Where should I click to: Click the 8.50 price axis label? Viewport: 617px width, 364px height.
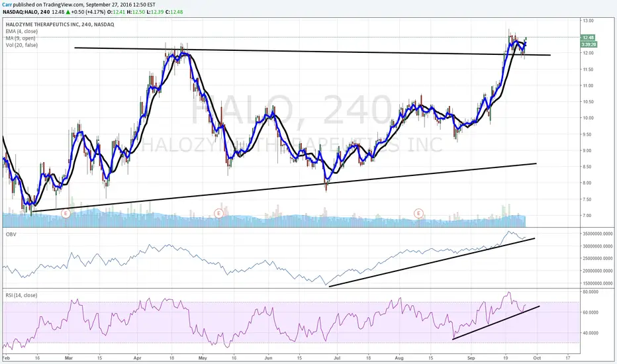[589, 167]
